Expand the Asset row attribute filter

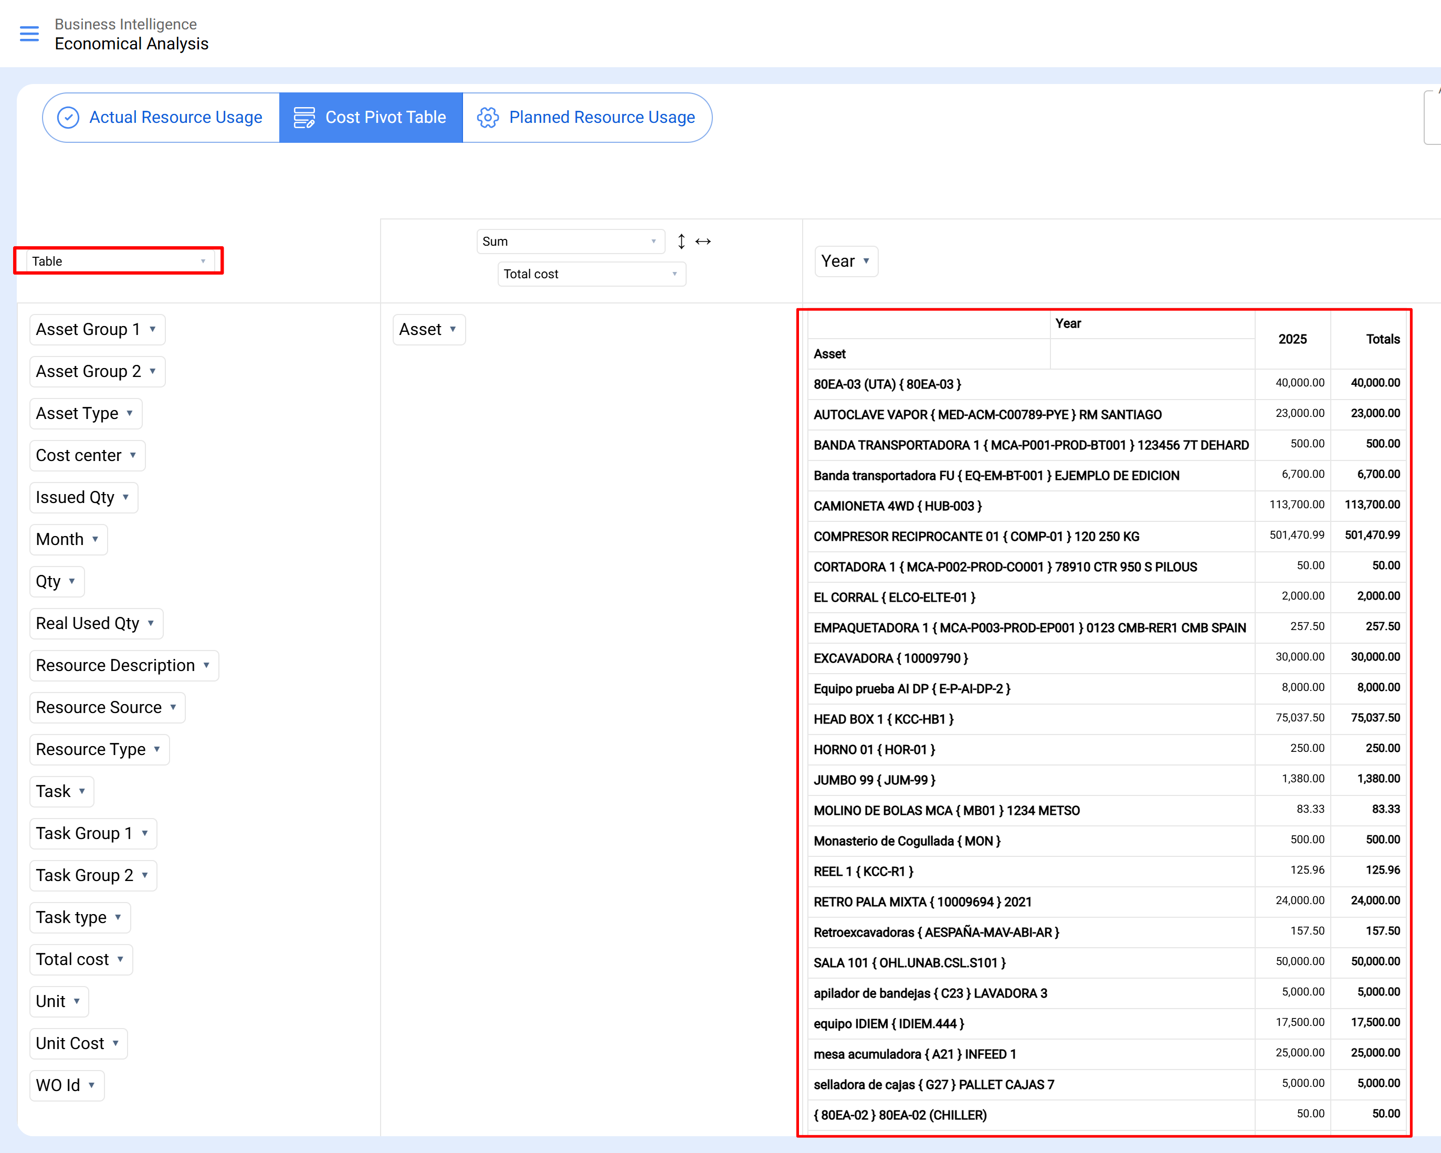[x=453, y=330]
